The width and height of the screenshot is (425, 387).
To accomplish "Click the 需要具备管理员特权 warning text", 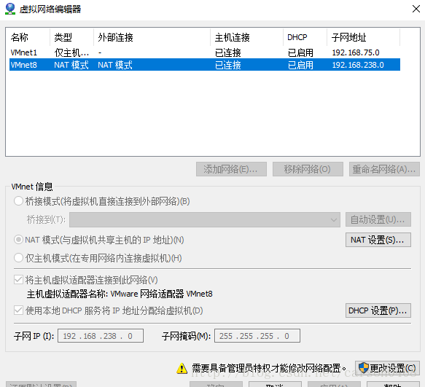I will pos(269,368).
